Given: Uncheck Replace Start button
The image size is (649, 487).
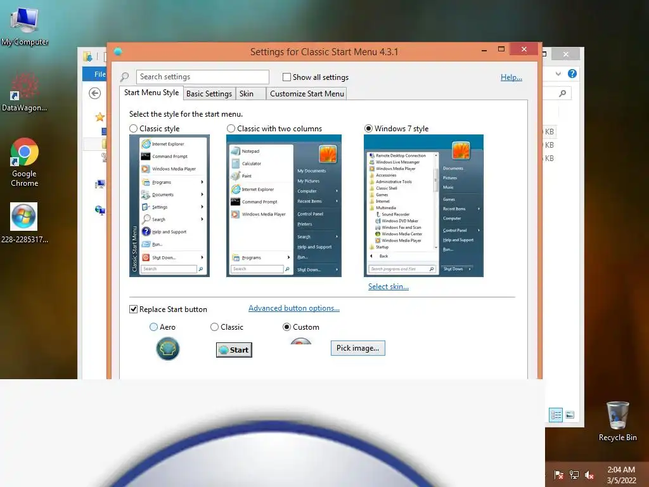Looking at the screenshot, I should 133,309.
